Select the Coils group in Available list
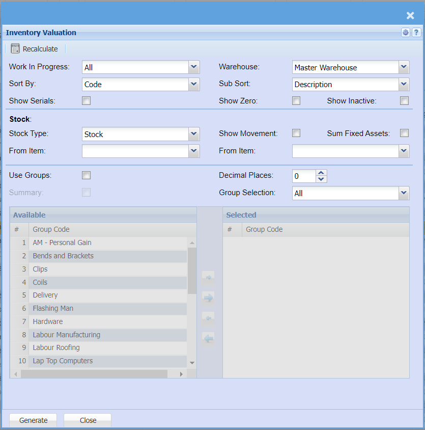Viewport: 425px width, 430px height. (x=40, y=282)
